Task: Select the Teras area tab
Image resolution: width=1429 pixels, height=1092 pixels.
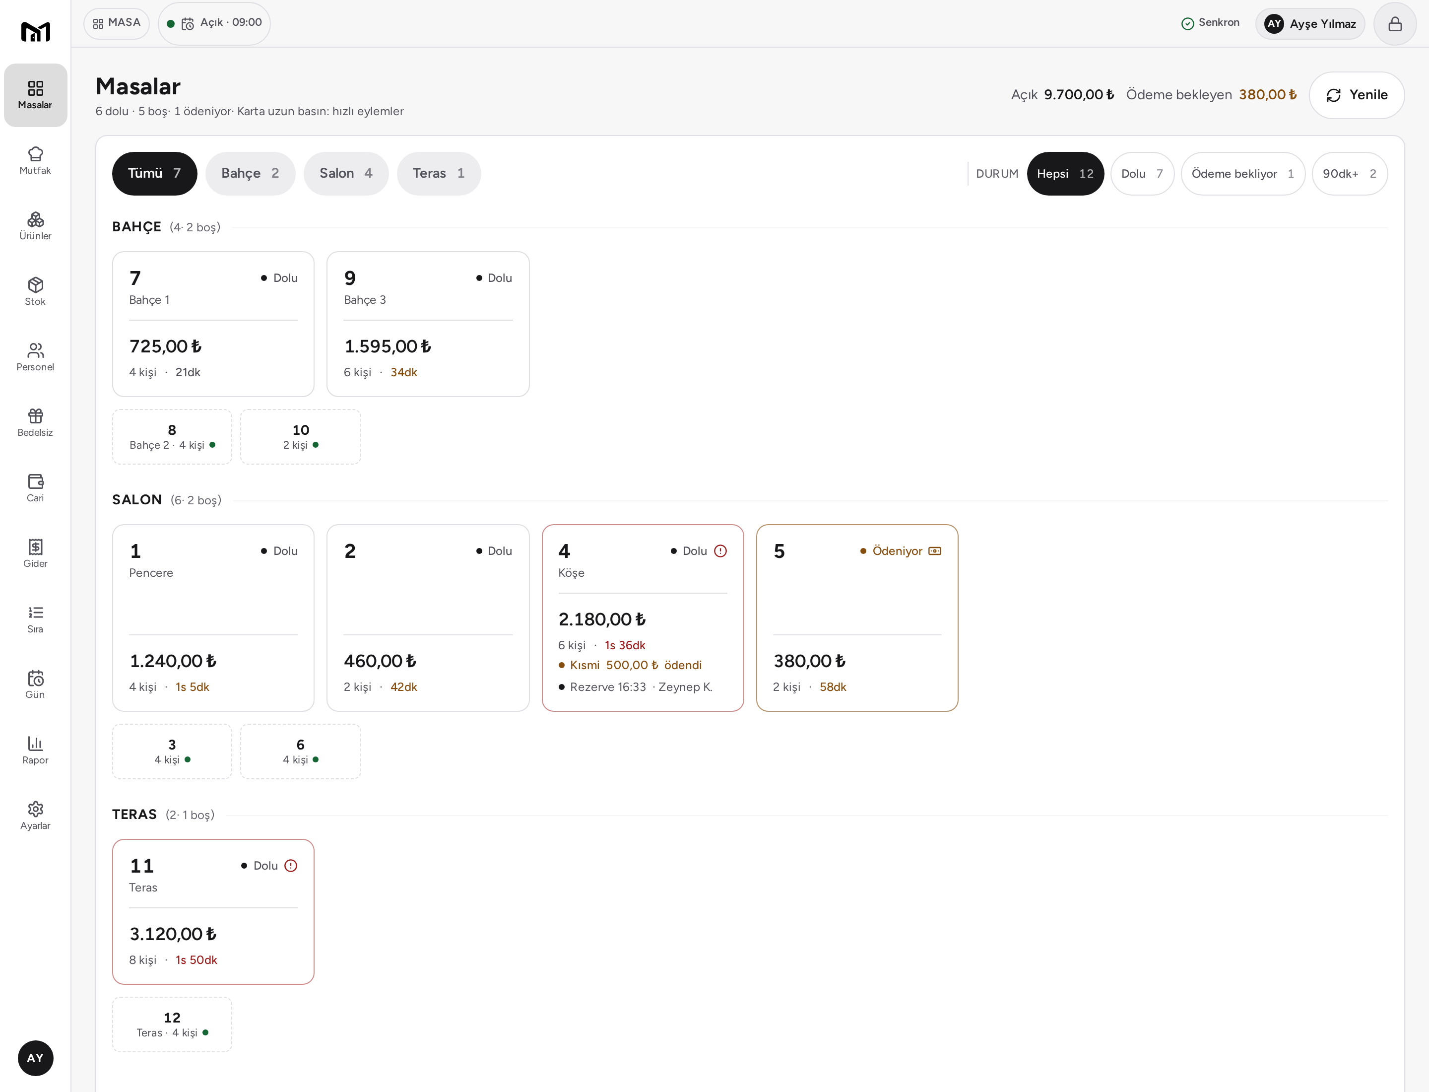Action: click(439, 174)
